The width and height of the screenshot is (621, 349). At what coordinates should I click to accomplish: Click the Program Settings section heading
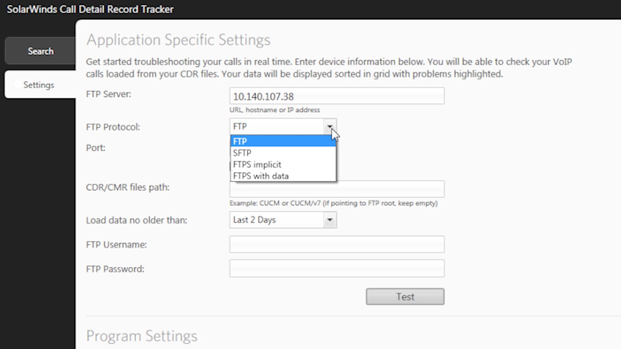tap(142, 336)
